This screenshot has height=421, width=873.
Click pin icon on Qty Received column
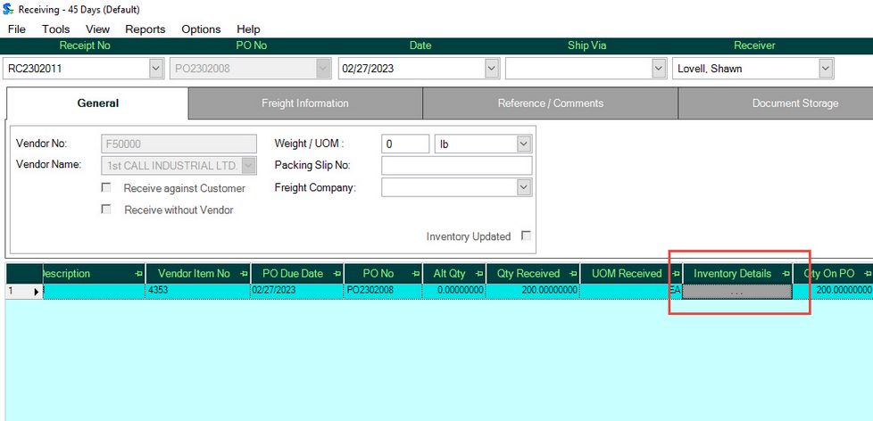pos(570,274)
